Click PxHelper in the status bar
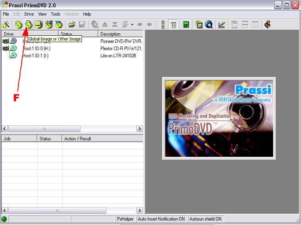The image size is (301, 225). point(125,219)
